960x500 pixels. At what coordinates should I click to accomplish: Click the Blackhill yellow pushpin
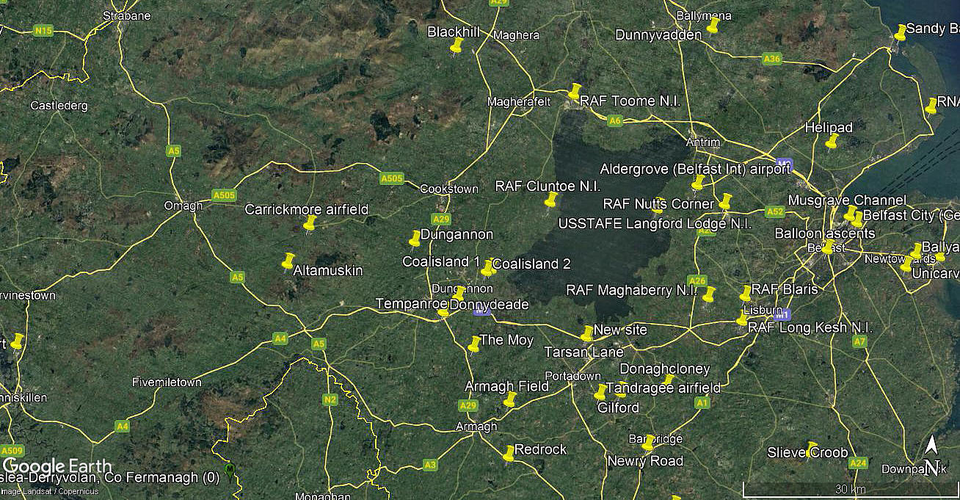[457, 46]
